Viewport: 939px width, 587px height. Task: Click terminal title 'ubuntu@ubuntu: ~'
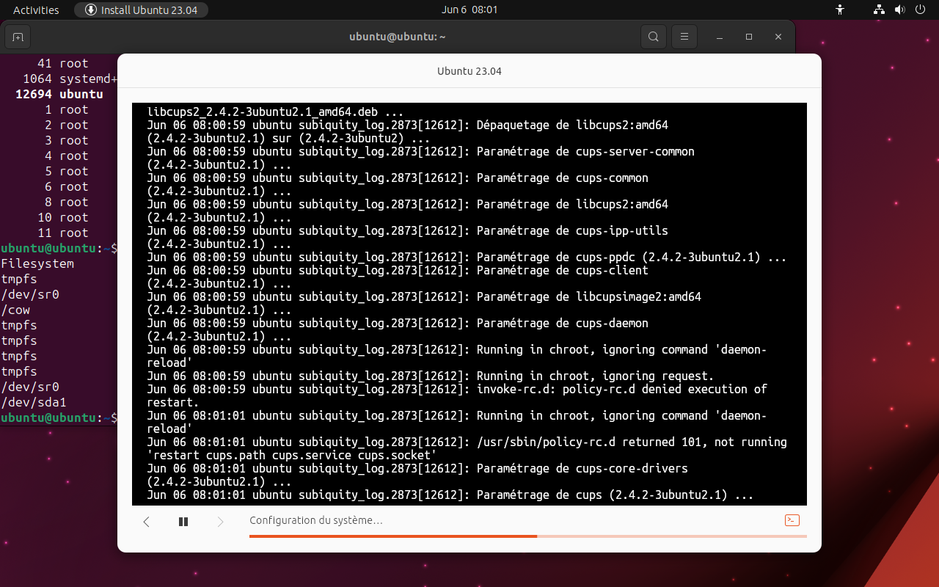tap(398, 37)
